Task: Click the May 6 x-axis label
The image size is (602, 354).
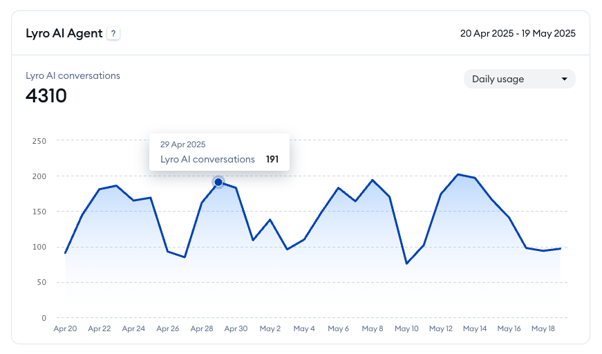Action: pyautogui.click(x=338, y=328)
